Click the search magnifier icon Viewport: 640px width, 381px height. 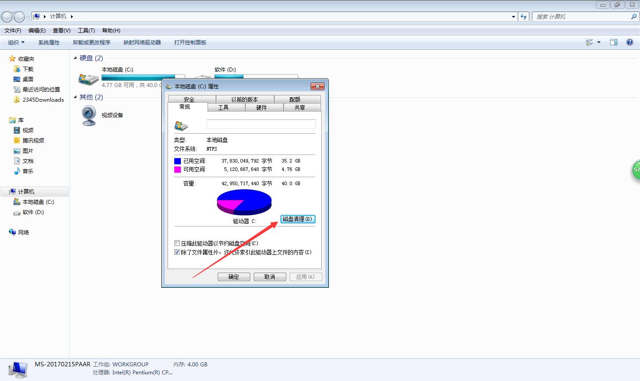(634, 16)
